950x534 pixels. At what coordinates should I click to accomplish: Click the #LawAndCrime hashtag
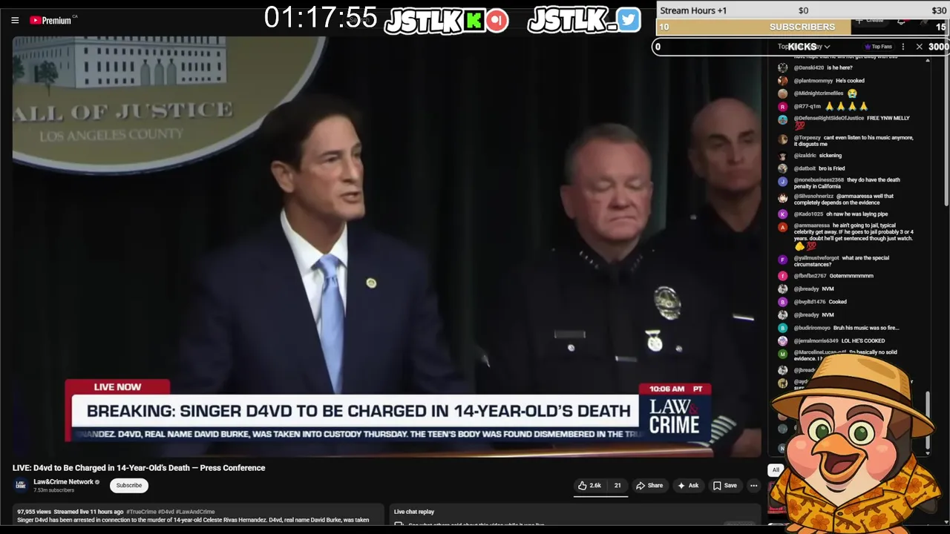pos(195,512)
